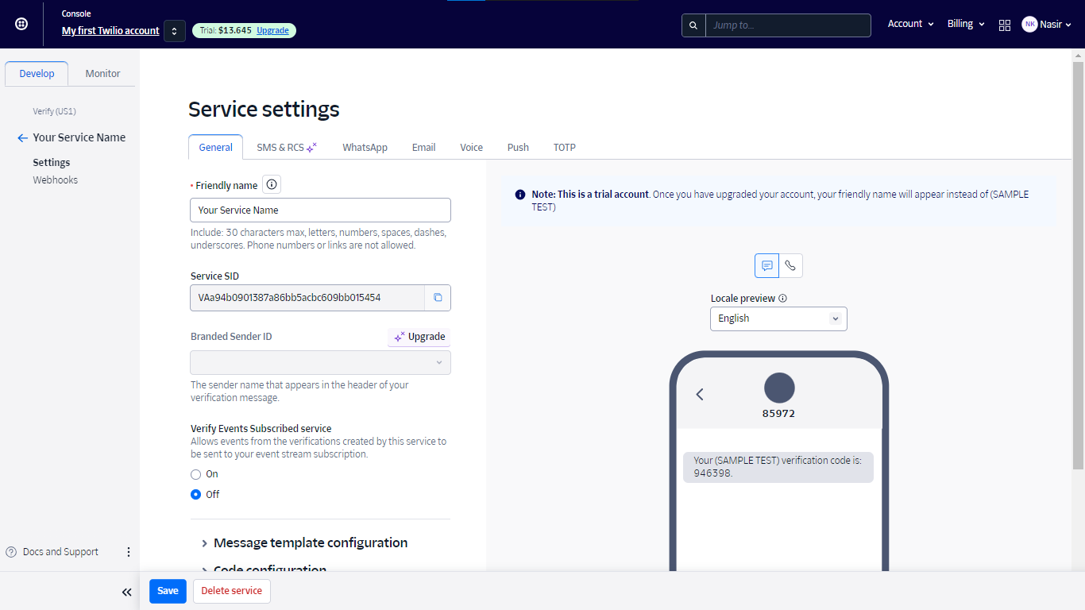Open the Locale preview dropdown

click(778, 319)
